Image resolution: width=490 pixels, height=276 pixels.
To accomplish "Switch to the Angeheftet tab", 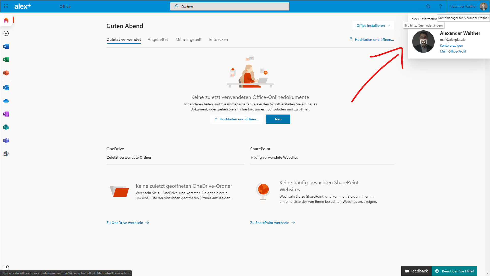I will 158,40.
